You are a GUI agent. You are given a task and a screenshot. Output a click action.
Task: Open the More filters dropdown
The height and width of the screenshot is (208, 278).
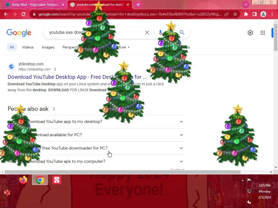click(124, 47)
